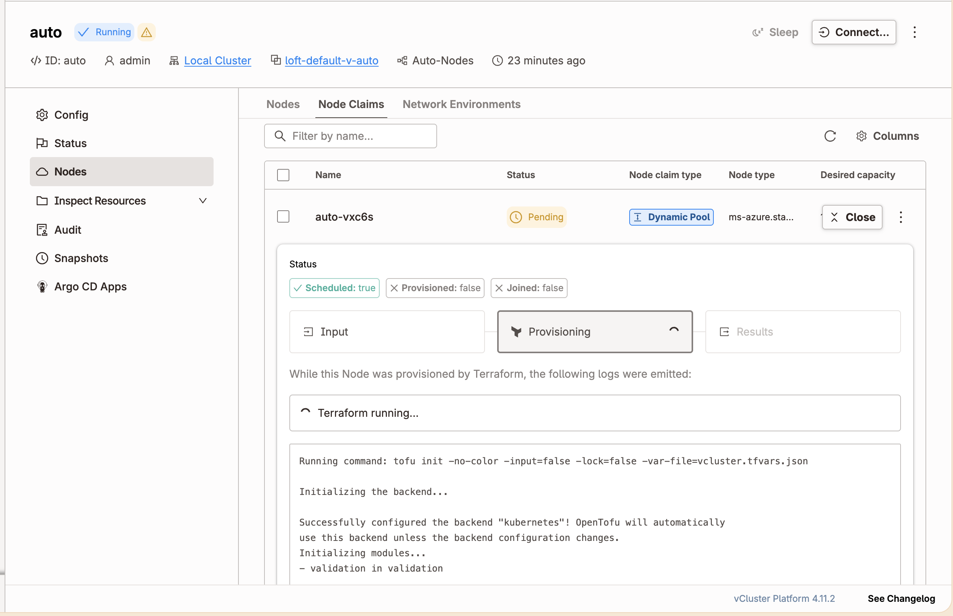The image size is (953, 616).
Task: Open the Local Cluster link
Action: point(217,61)
